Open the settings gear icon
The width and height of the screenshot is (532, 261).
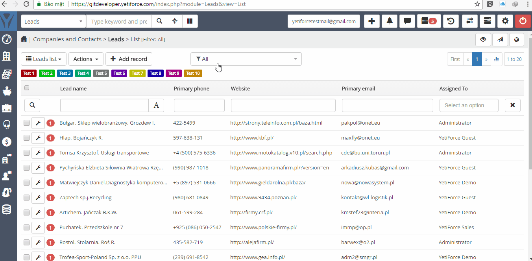(505, 21)
